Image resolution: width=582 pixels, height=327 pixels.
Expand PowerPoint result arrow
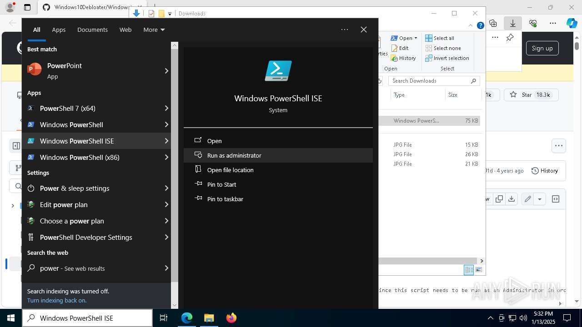[x=166, y=71]
